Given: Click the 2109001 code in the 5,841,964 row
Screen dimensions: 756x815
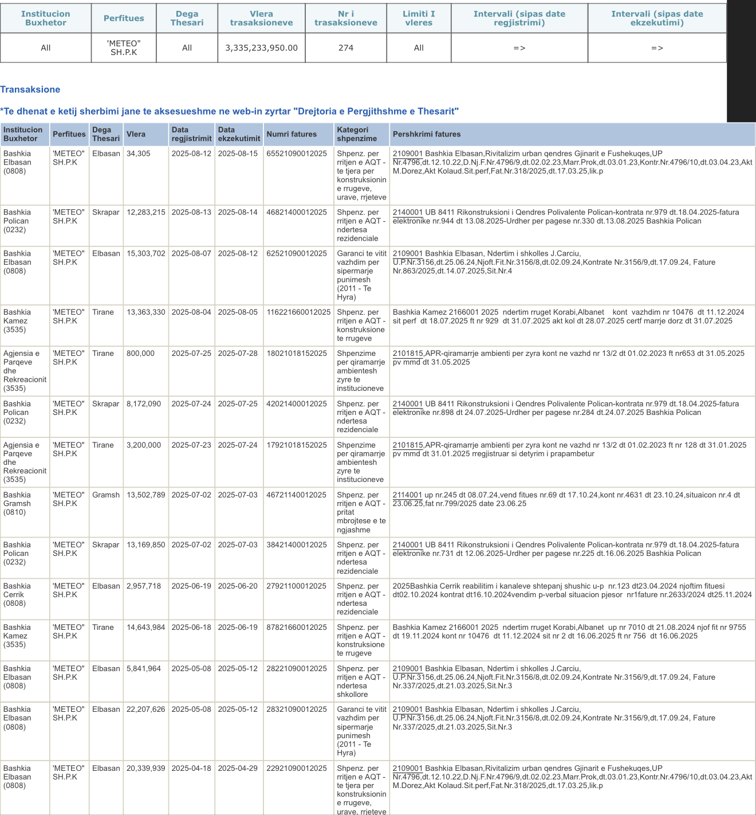Looking at the screenshot, I should coord(407,669).
